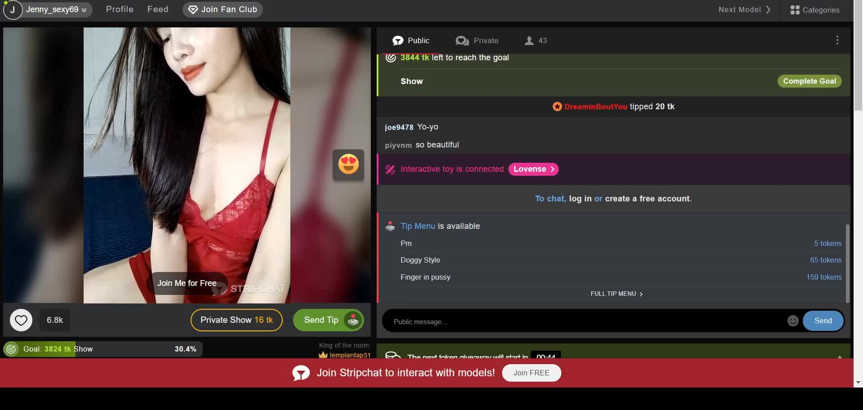Open the Feed menu item
Viewport: 863px width, 410px height.
[x=158, y=9]
